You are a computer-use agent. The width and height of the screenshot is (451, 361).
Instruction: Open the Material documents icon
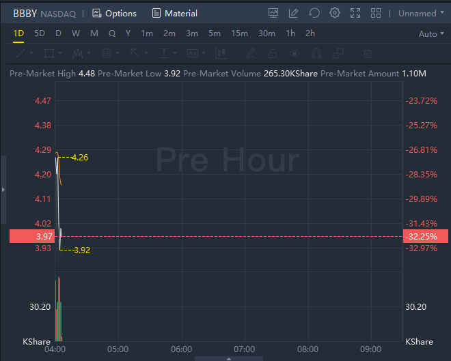[x=156, y=13]
